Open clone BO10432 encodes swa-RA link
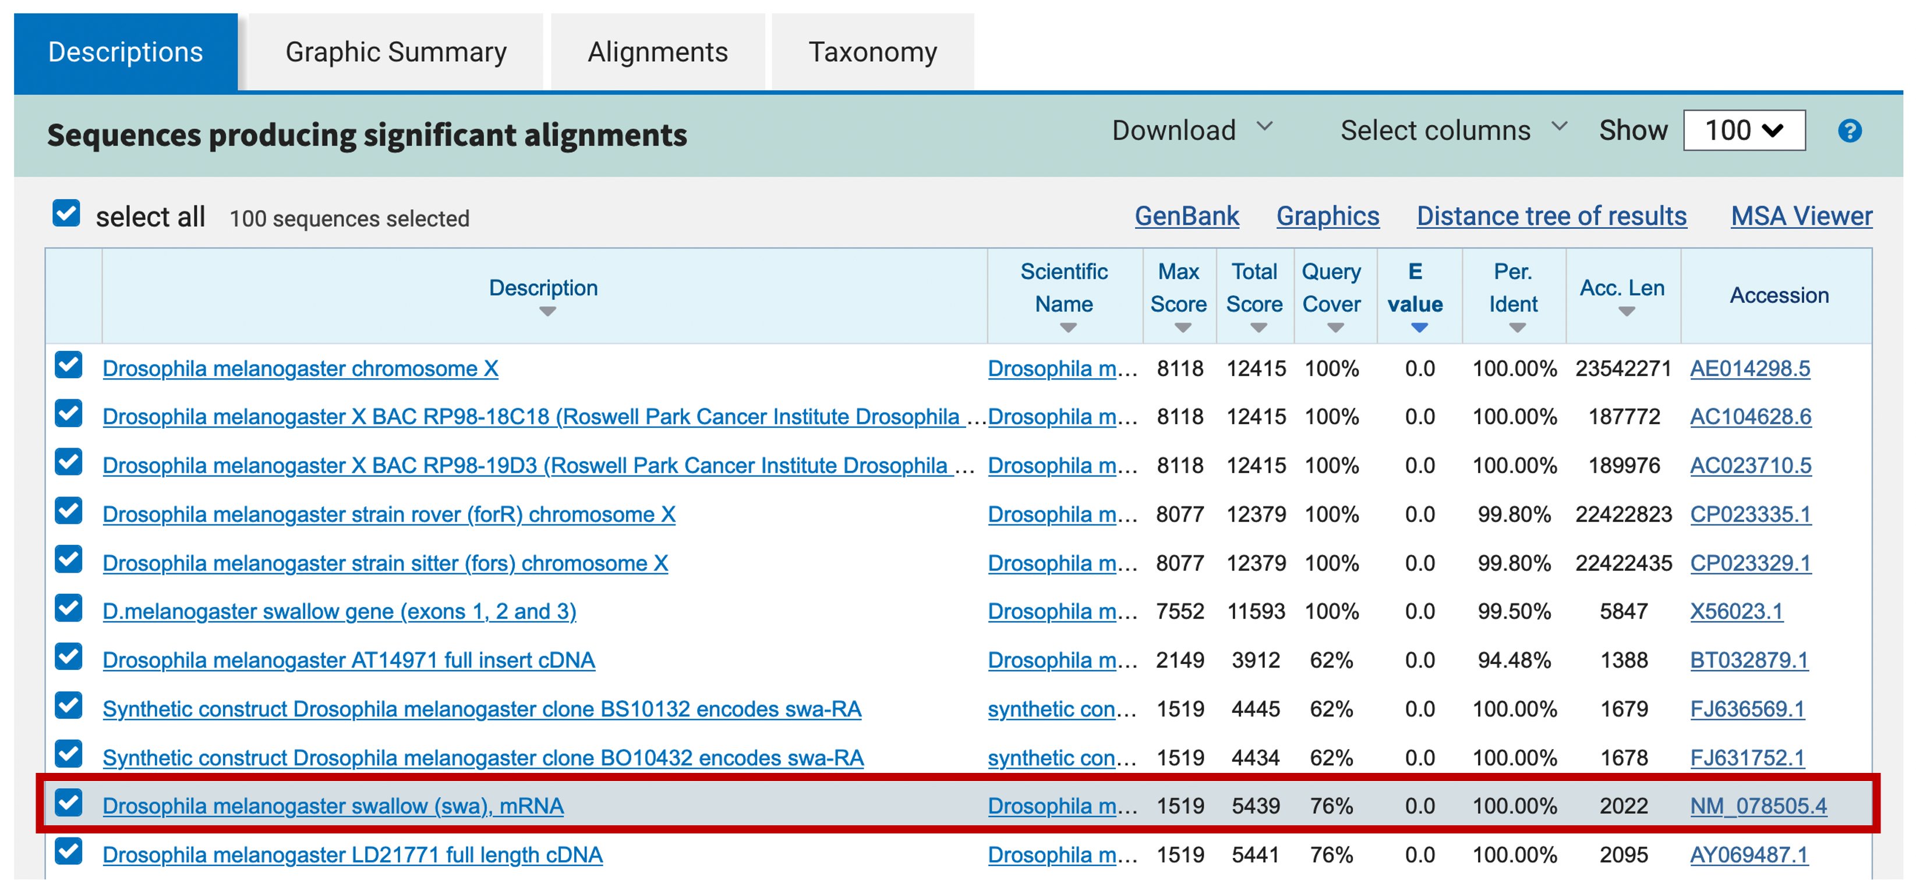The image size is (1916, 880). point(483,757)
